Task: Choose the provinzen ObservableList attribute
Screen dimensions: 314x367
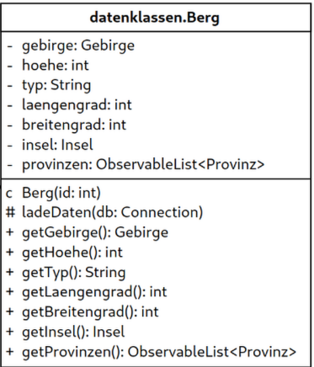Action: (143, 165)
